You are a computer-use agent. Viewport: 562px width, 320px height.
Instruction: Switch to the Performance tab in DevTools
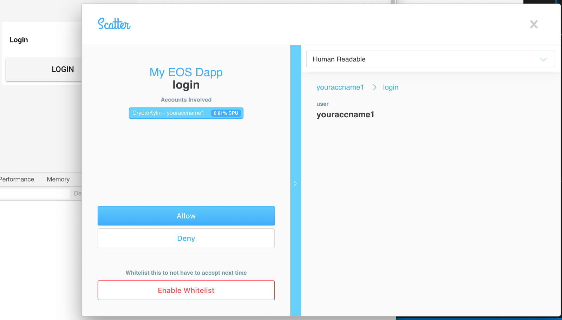pos(17,179)
